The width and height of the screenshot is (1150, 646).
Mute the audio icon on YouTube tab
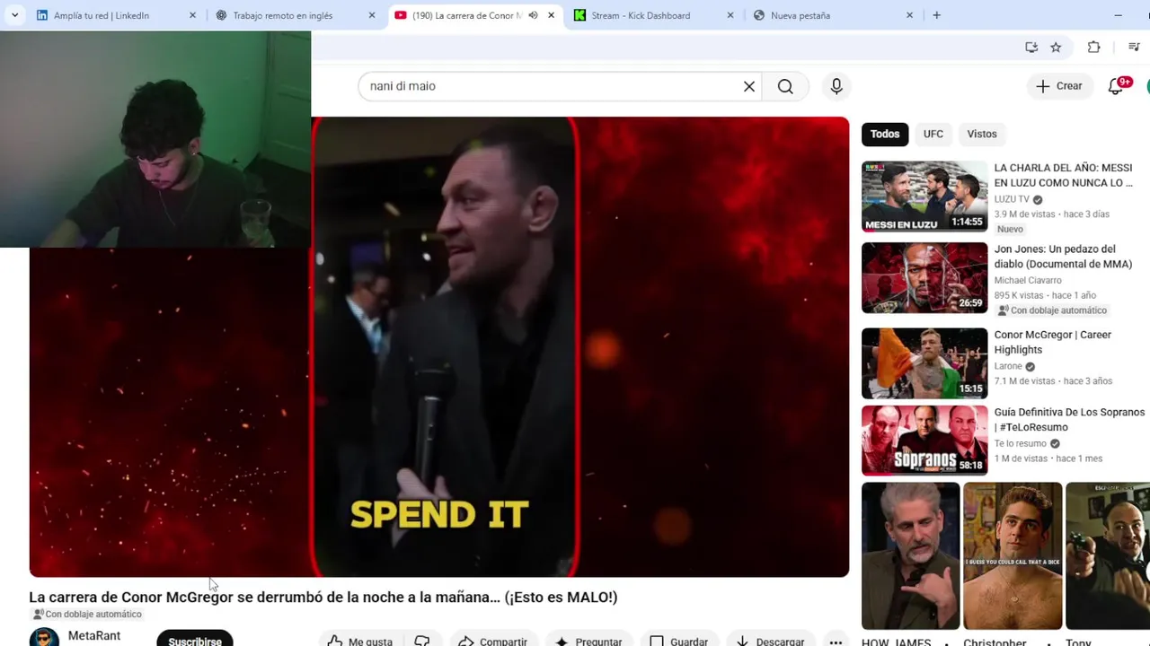click(x=533, y=15)
